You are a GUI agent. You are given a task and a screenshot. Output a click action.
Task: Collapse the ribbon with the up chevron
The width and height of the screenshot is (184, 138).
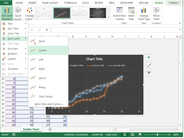[180, 23]
